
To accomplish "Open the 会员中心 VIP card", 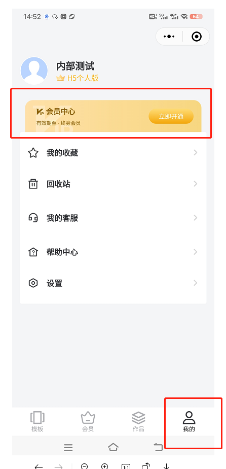I will point(113,116).
